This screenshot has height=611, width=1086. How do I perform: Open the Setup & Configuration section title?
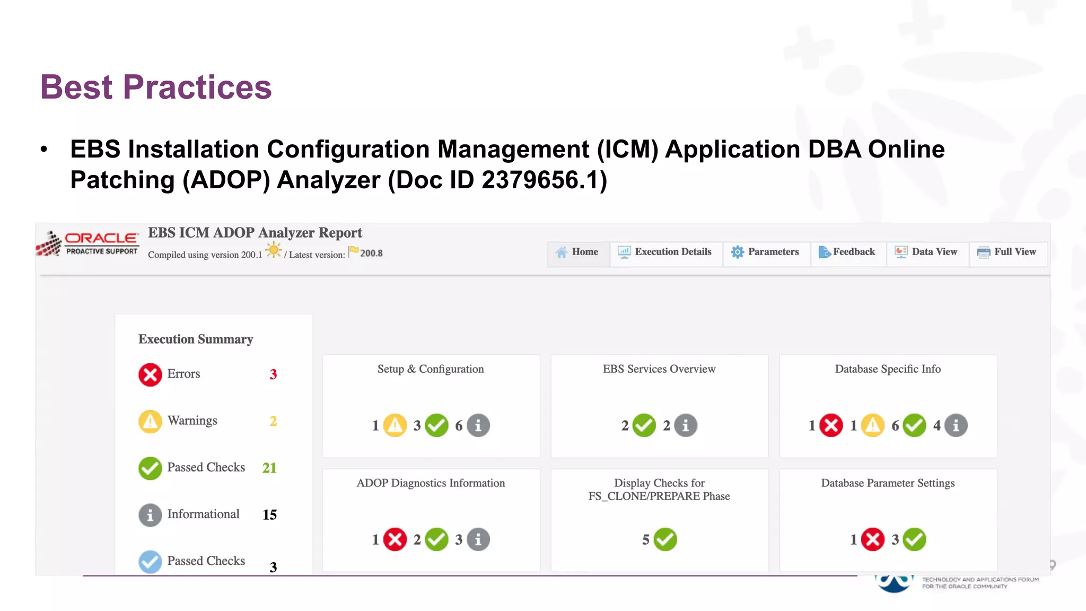(x=431, y=369)
